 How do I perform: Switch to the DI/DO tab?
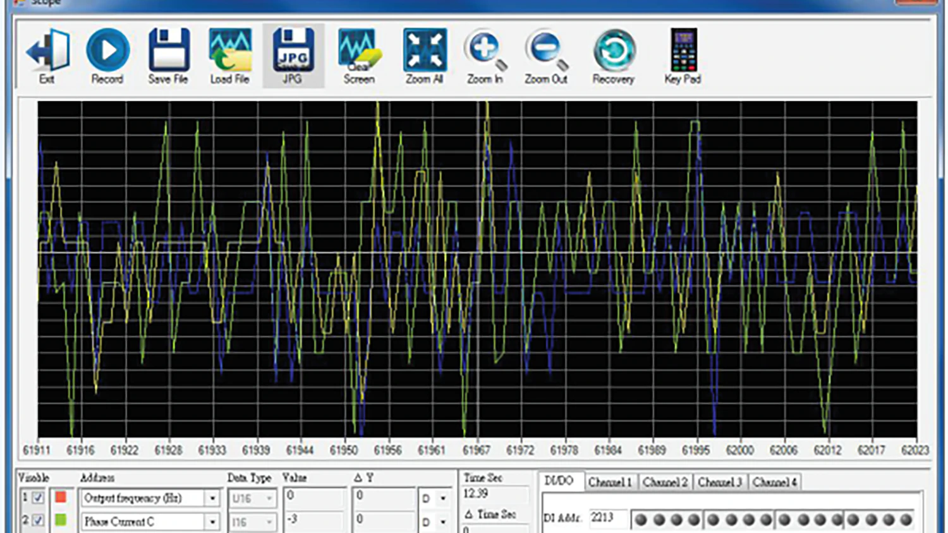(x=560, y=481)
